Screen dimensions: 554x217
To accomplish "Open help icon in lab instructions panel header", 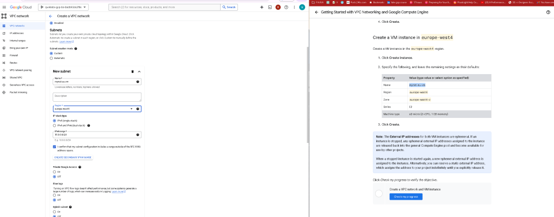I will coord(549,12).
